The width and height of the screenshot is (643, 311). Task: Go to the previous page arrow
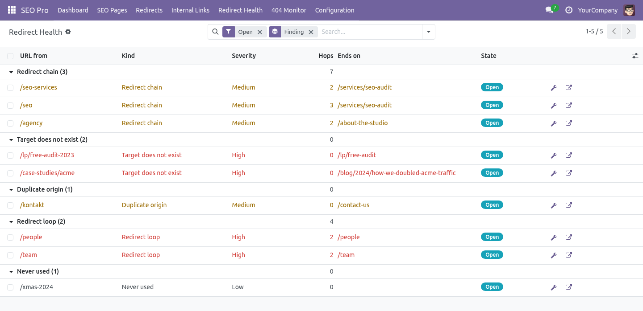[x=614, y=31]
